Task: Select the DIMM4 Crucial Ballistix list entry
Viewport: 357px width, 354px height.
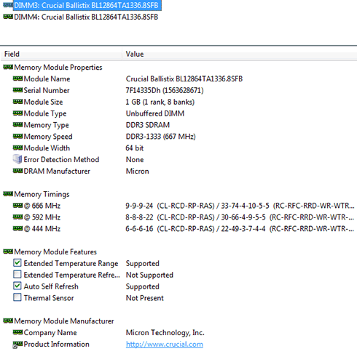Action: point(86,17)
